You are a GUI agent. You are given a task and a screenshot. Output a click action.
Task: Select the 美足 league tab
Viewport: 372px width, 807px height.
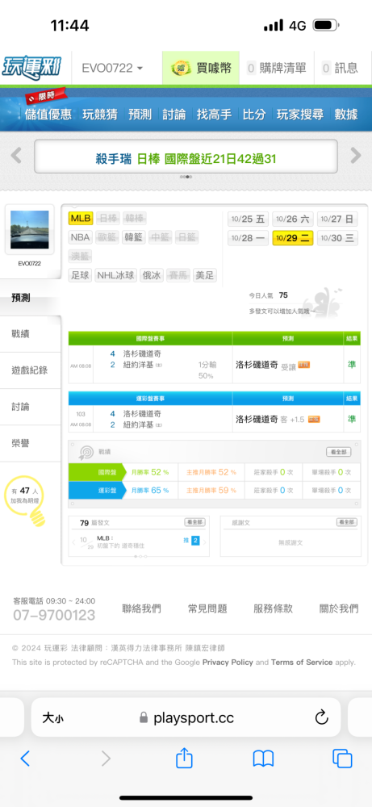[204, 275]
